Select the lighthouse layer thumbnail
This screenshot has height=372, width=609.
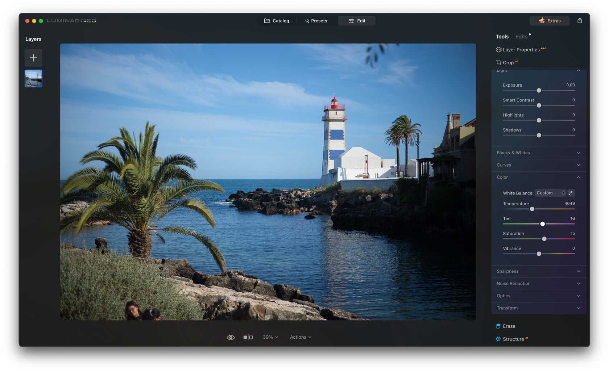(x=33, y=78)
